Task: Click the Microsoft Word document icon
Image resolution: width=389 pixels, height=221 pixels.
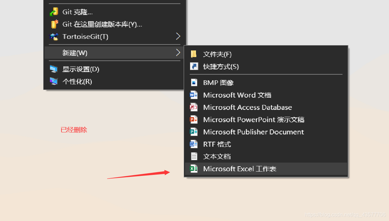Action: point(194,95)
